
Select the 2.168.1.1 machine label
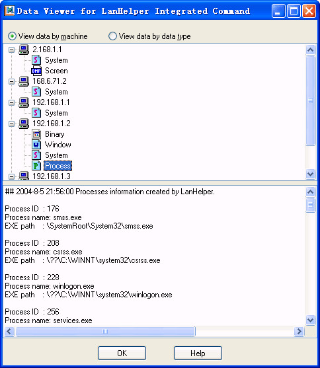47,50
